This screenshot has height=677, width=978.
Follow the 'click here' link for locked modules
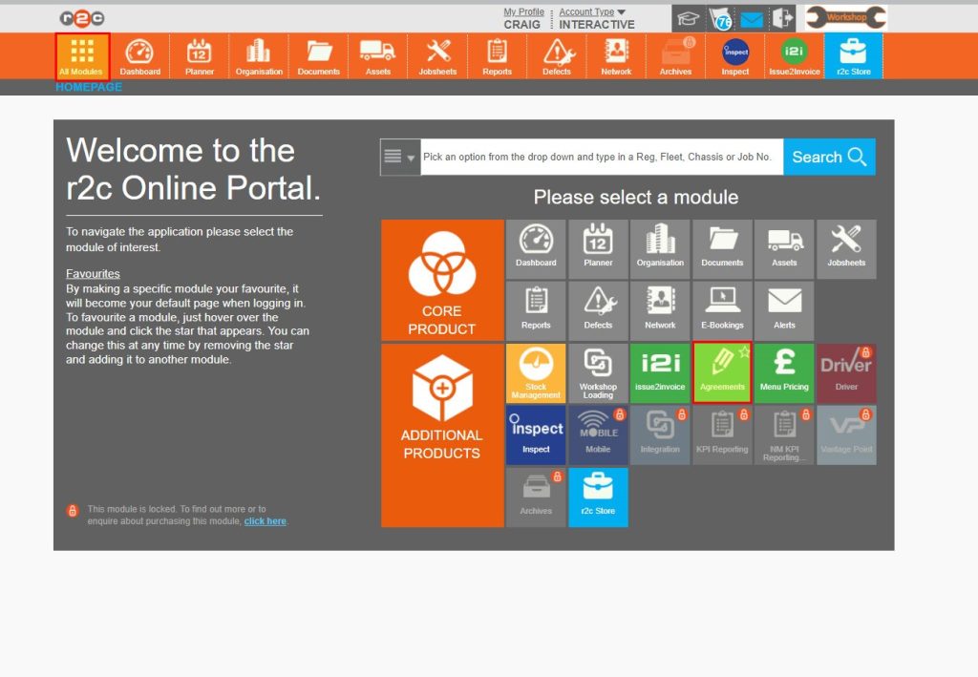(266, 521)
